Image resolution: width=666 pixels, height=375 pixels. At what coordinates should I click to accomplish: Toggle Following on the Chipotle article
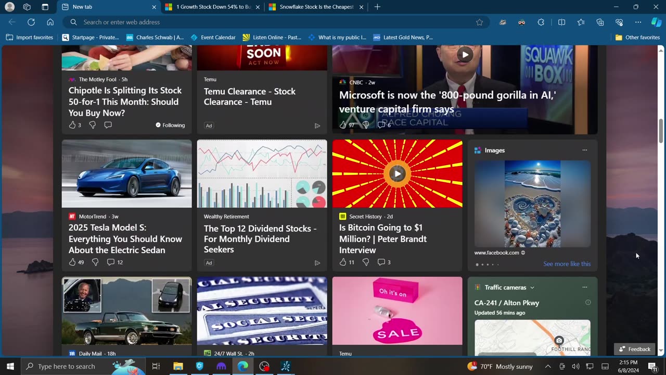tap(170, 125)
